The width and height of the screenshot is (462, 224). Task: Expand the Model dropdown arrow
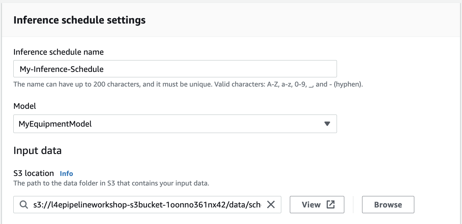pos(327,124)
